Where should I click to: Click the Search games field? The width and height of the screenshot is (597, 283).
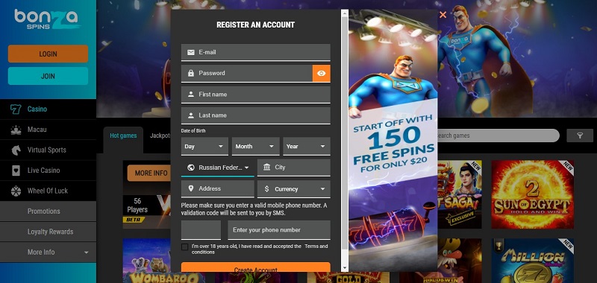[x=498, y=136]
